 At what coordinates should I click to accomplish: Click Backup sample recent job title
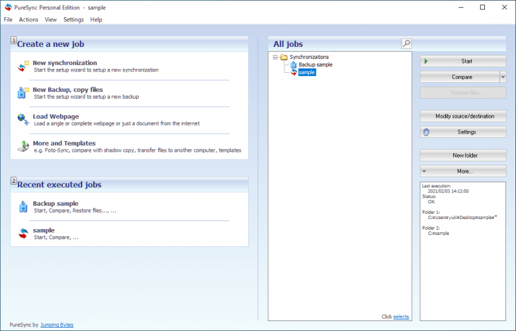56,203
